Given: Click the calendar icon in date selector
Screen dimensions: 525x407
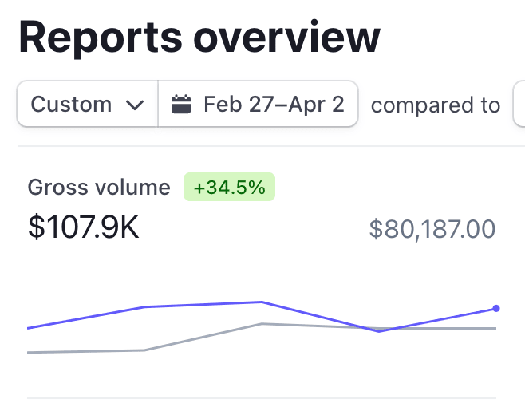Looking at the screenshot, I should click(182, 105).
